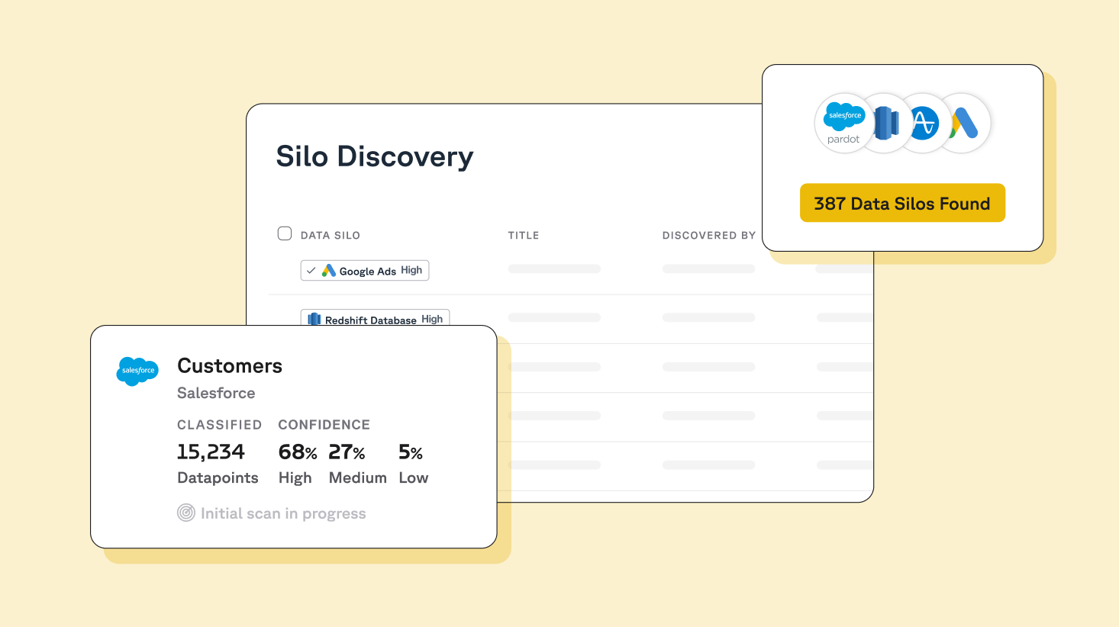Click the DATA SILO column header
The height and width of the screenshot is (627, 1119).
pos(330,235)
